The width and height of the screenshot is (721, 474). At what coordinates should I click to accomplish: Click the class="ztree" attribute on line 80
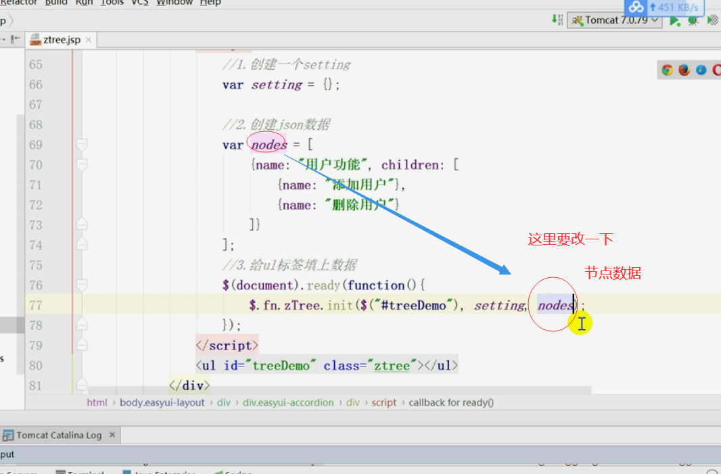point(370,366)
